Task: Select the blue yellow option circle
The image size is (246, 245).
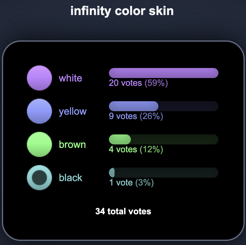Action: click(x=39, y=111)
